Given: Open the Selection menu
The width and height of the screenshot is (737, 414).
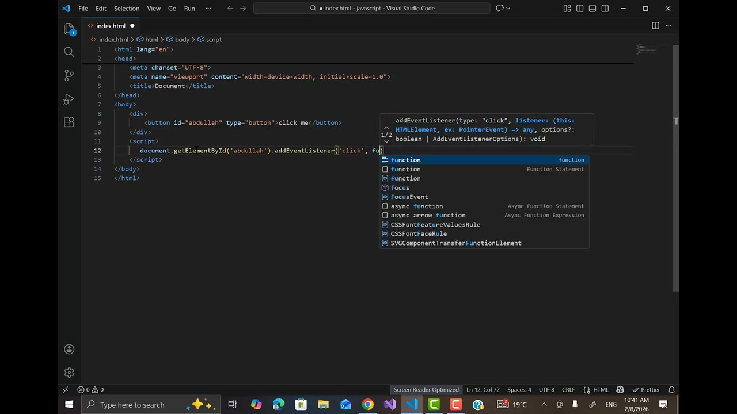Looking at the screenshot, I should click(x=127, y=8).
